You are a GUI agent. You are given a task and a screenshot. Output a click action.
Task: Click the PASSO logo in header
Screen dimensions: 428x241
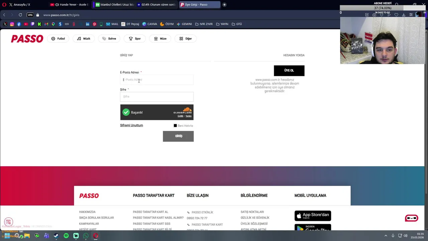click(x=27, y=39)
